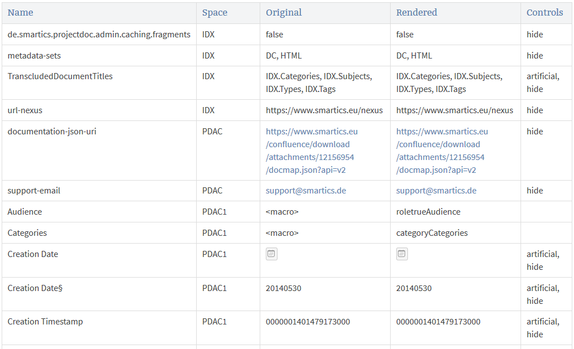Click the Original column header
This screenshot has height=349, width=574.
point(284,12)
